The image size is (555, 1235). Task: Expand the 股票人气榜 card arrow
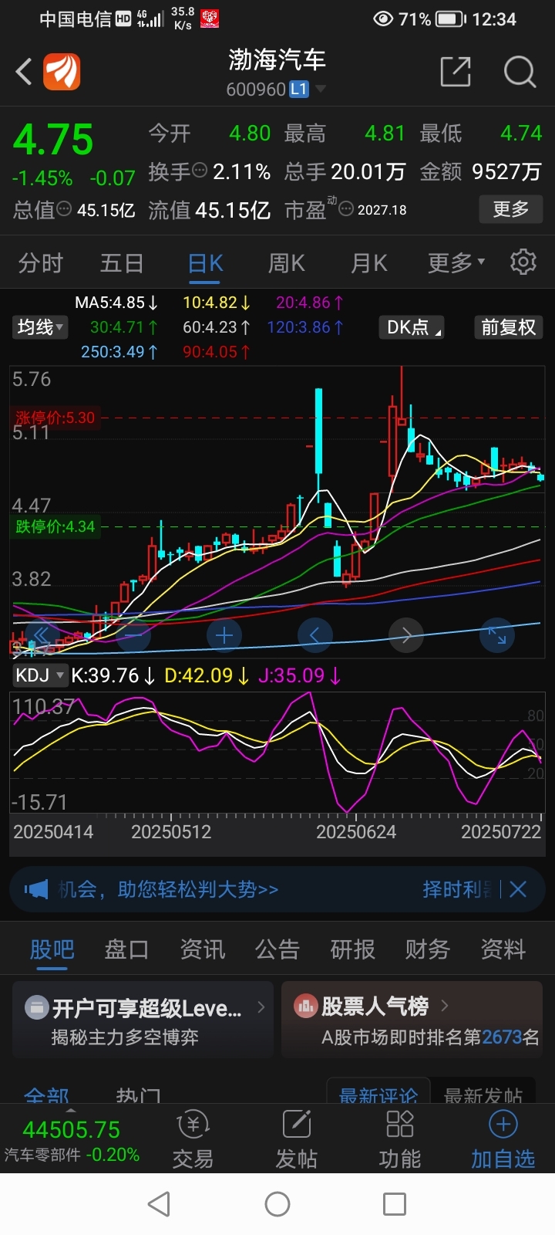click(445, 1006)
